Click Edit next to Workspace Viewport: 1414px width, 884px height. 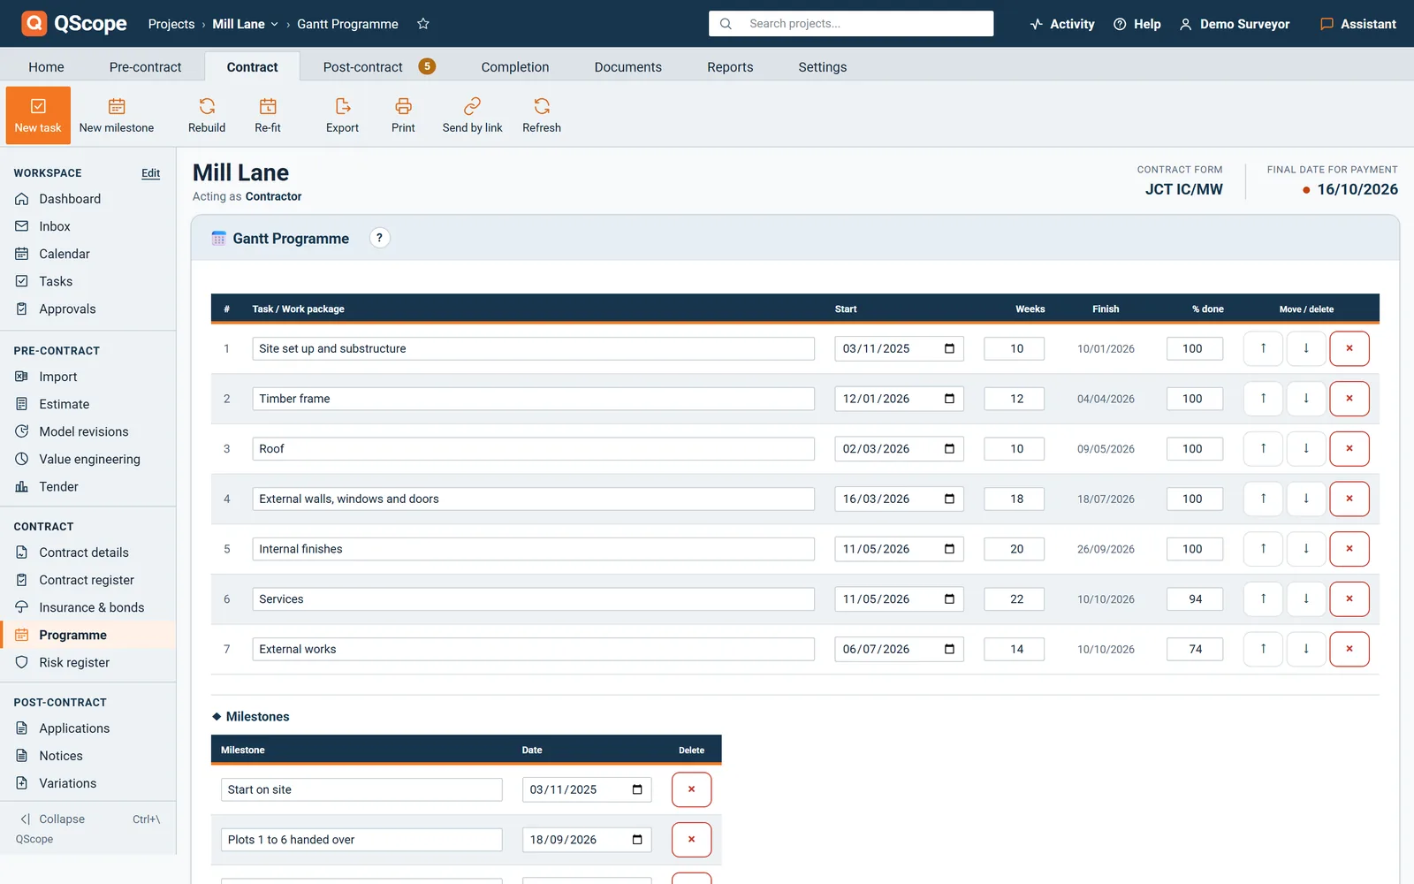tap(151, 173)
